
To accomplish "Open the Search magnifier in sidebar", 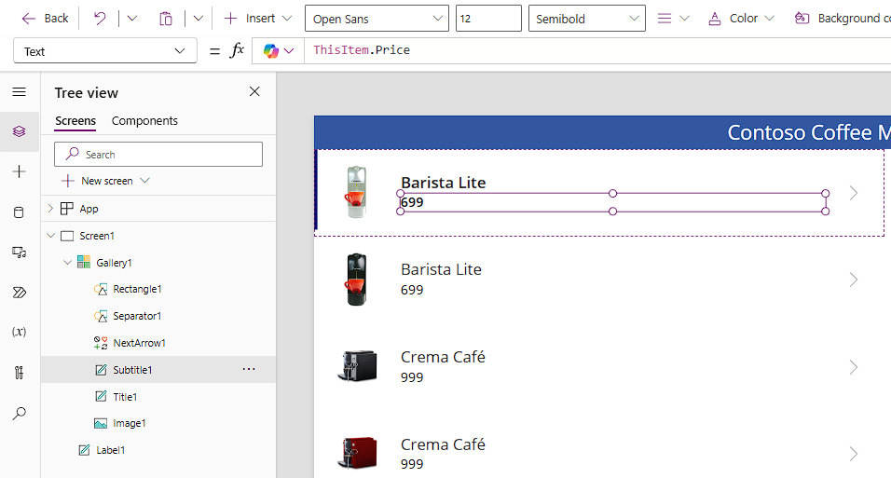I will [x=20, y=413].
